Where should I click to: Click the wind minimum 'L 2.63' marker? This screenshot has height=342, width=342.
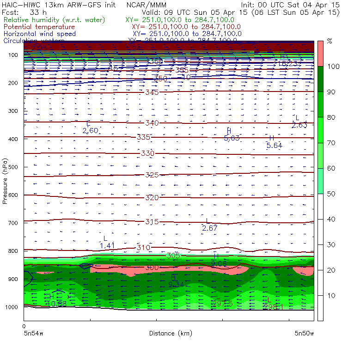299,122
